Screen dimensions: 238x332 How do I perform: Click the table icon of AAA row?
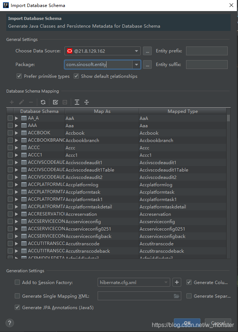tap(24, 125)
